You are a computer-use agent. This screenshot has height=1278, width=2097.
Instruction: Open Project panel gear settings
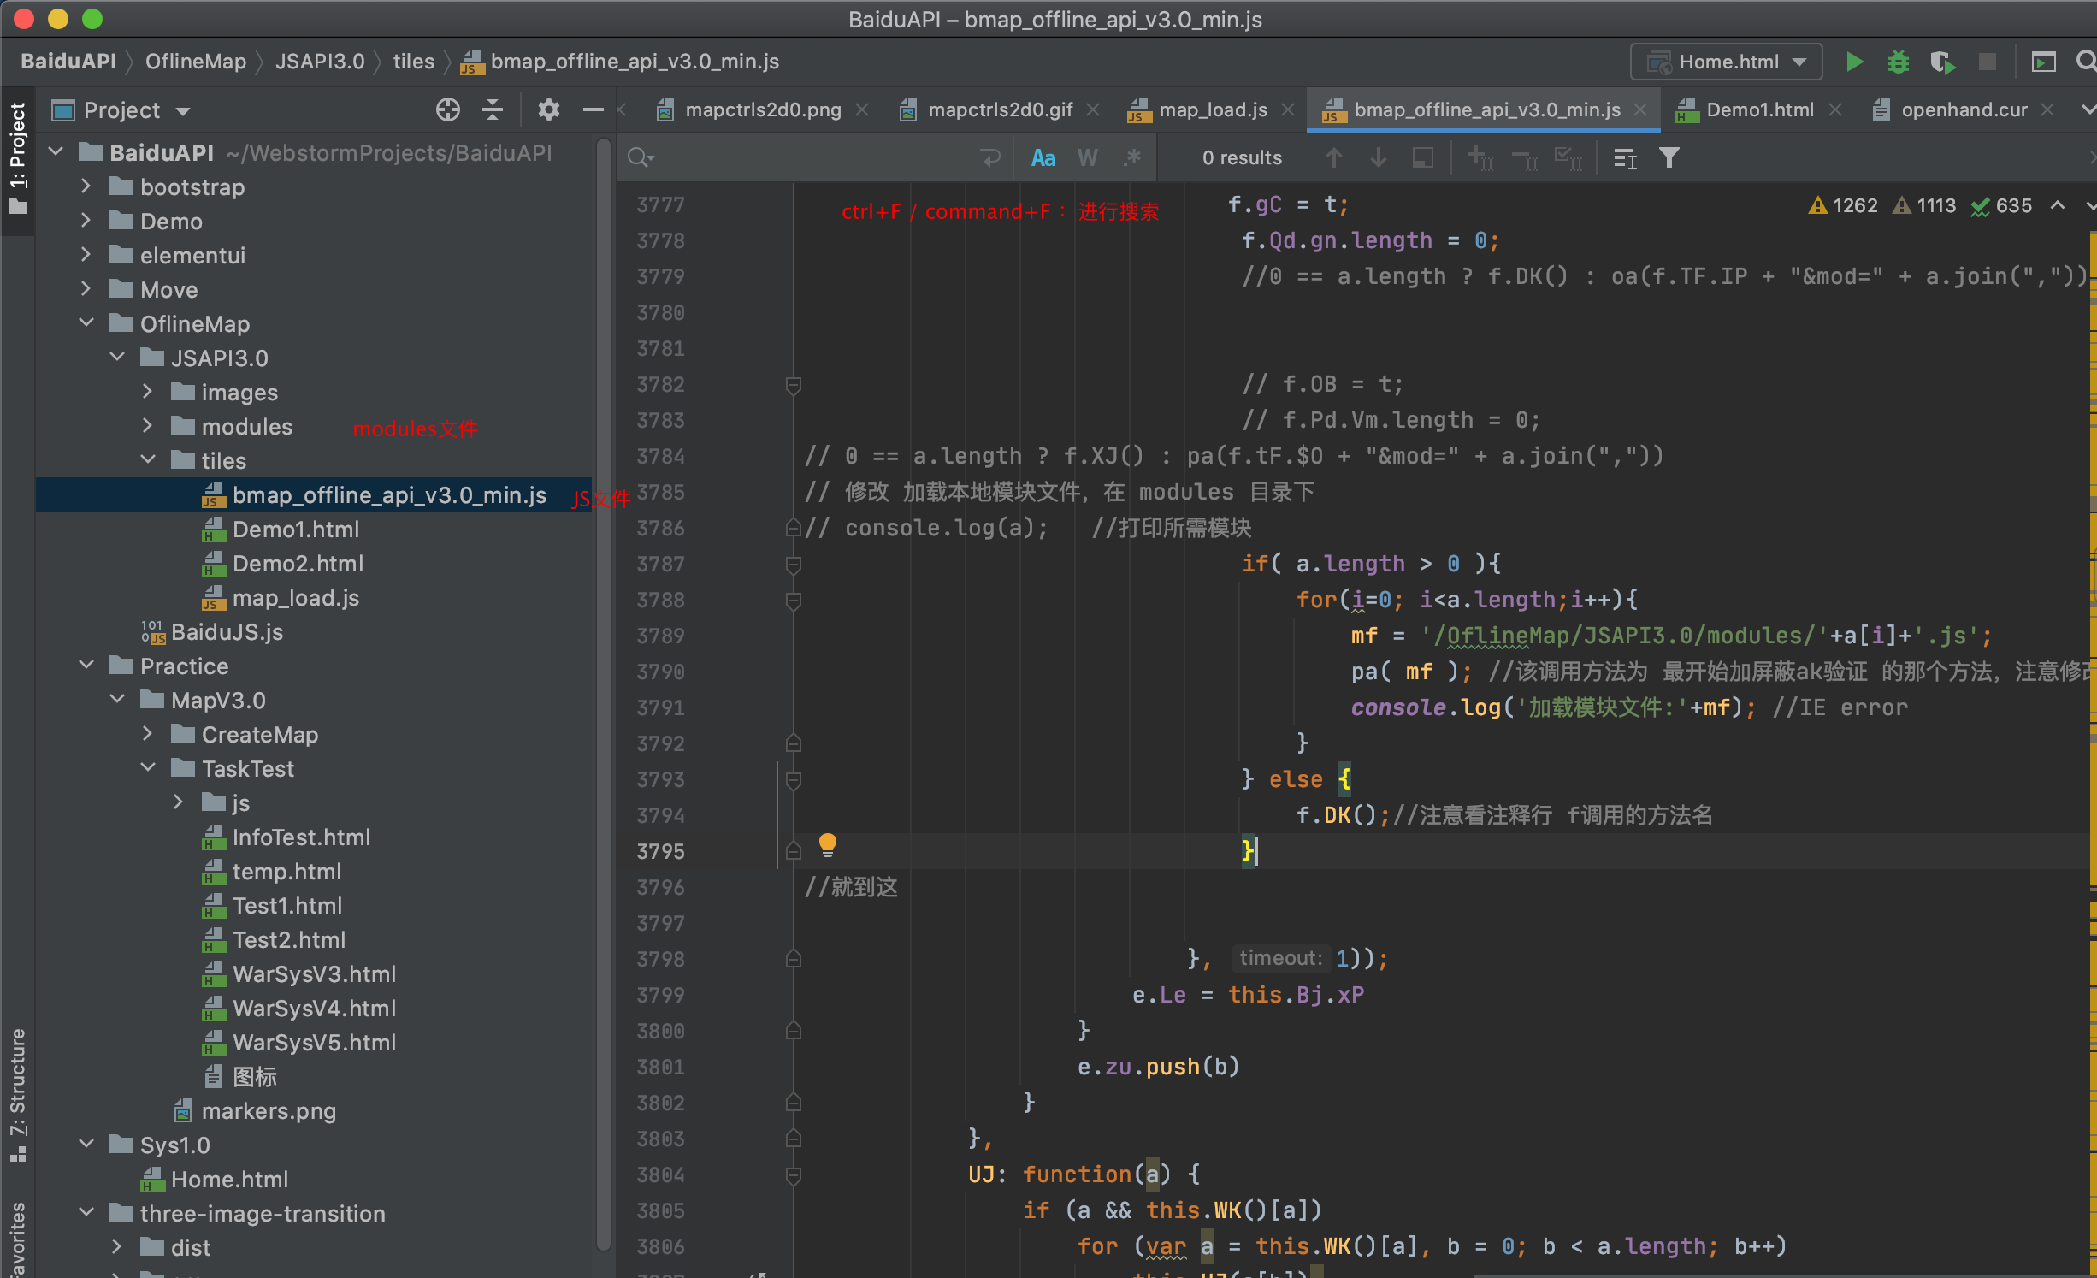(x=548, y=109)
